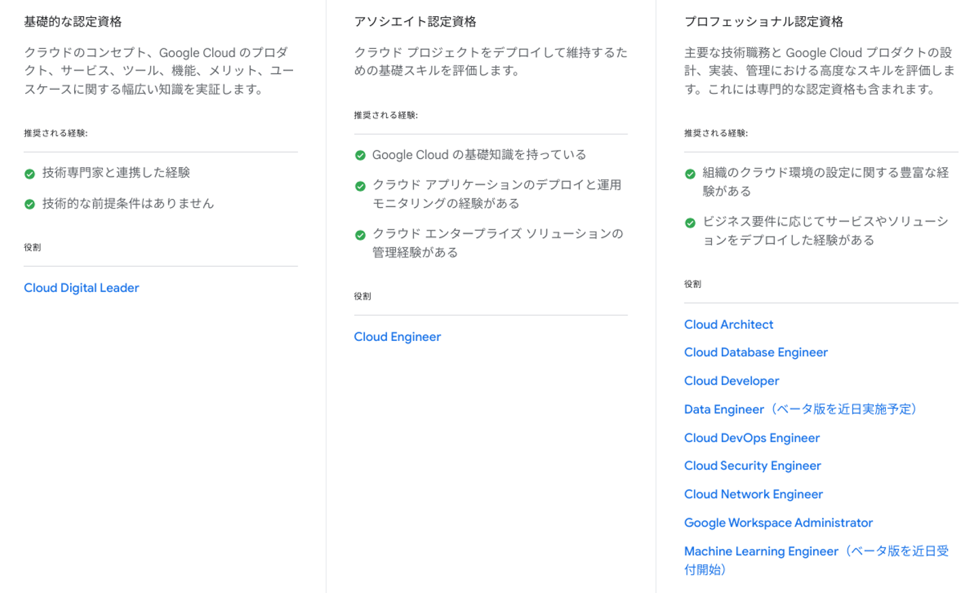Open the Cloud Database Engineer link

755,353
